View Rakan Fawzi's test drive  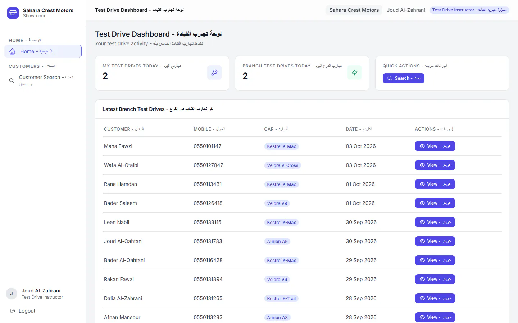435,279
